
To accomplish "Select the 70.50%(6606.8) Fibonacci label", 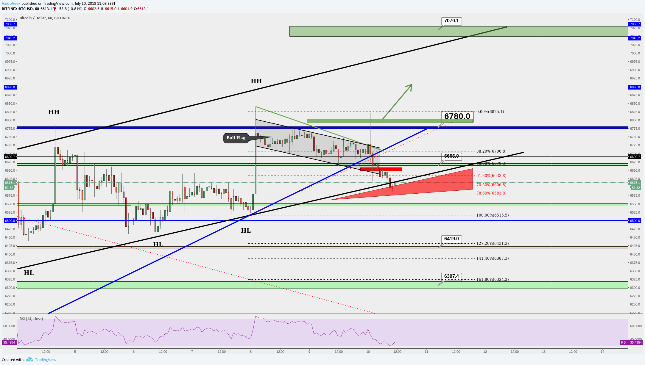I will (491, 185).
